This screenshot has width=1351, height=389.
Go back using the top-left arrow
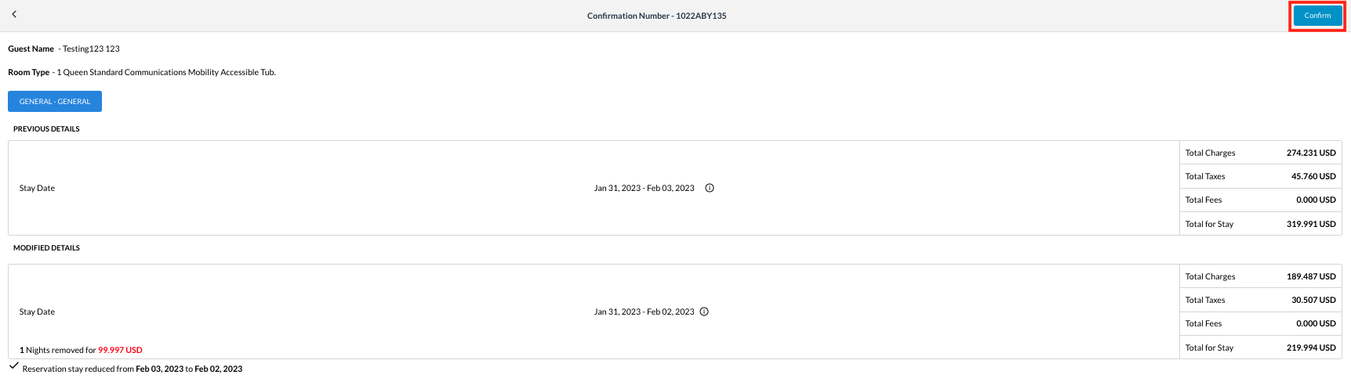pyautogui.click(x=14, y=14)
